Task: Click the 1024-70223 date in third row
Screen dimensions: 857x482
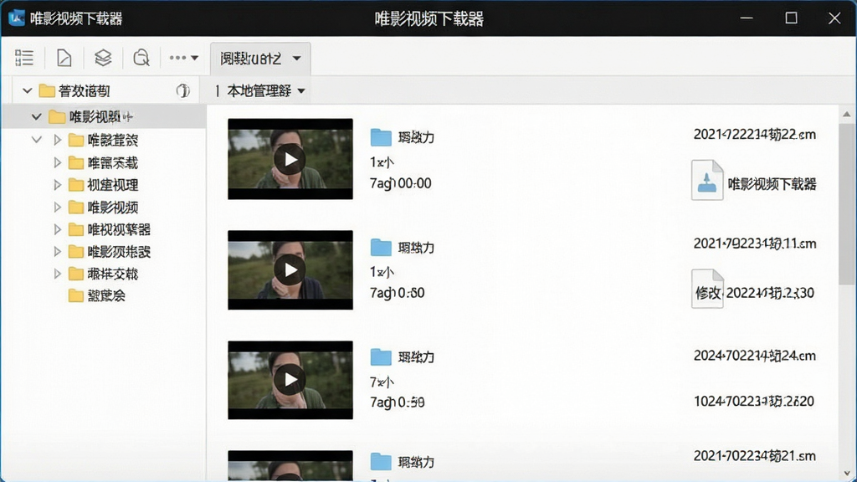Action: (754, 401)
